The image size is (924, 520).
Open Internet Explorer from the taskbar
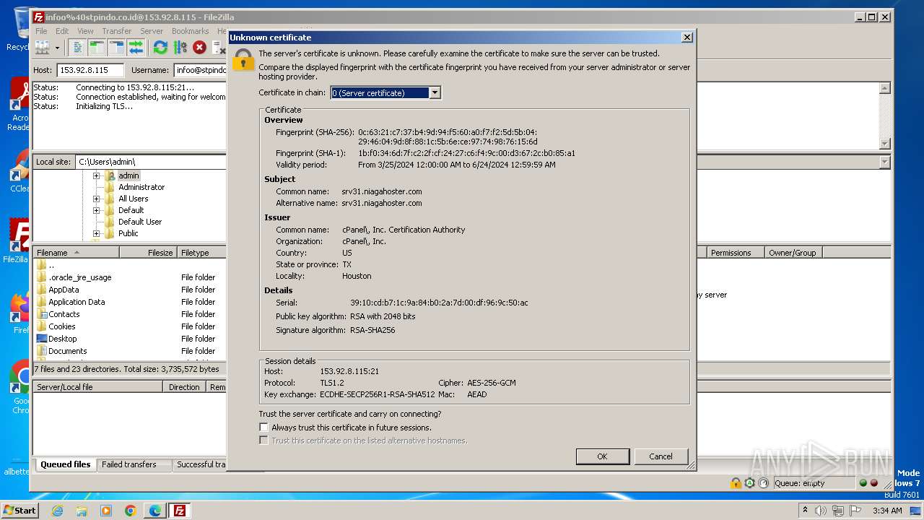[57, 511]
